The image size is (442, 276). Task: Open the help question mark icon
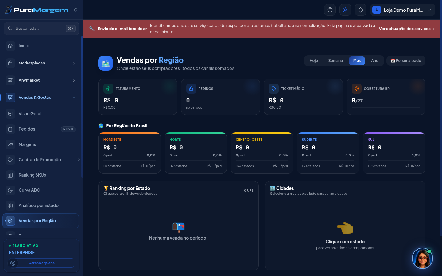pos(330,10)
